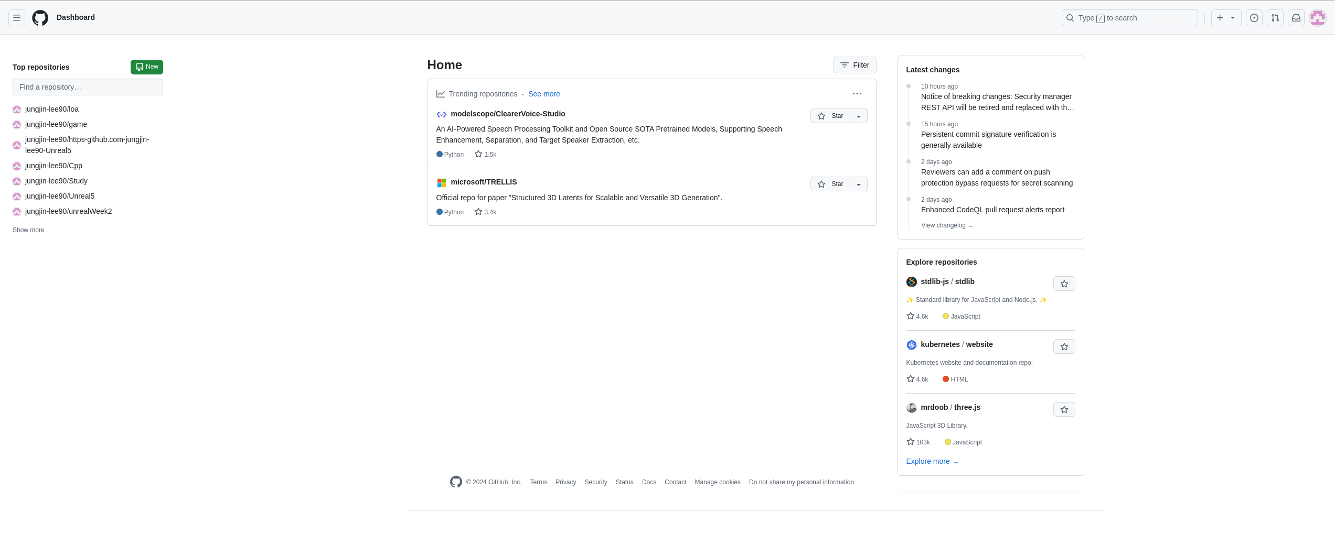Open star list dropdown for ClearerVoice-Studio

click(x=859, y=116)
